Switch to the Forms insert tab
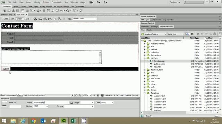This screenshot has width=222, height=124. [x=23, y=7]
